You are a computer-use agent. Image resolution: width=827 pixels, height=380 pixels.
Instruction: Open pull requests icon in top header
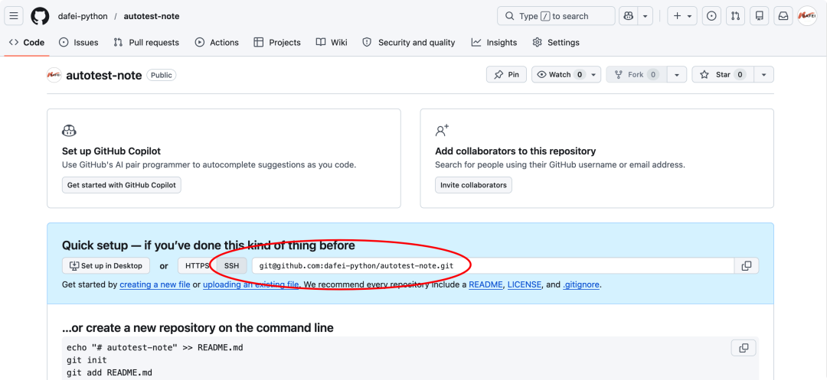735,16
